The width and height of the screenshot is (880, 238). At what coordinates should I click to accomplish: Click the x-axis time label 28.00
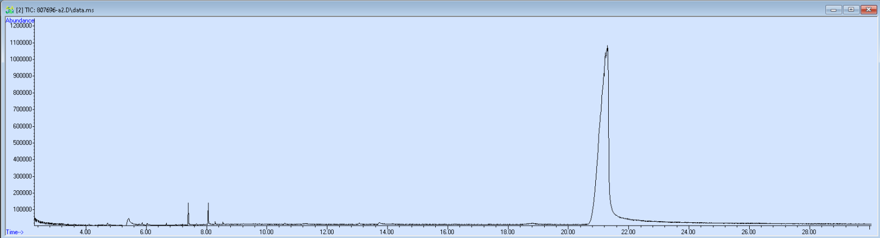click(x=809, y=232)
